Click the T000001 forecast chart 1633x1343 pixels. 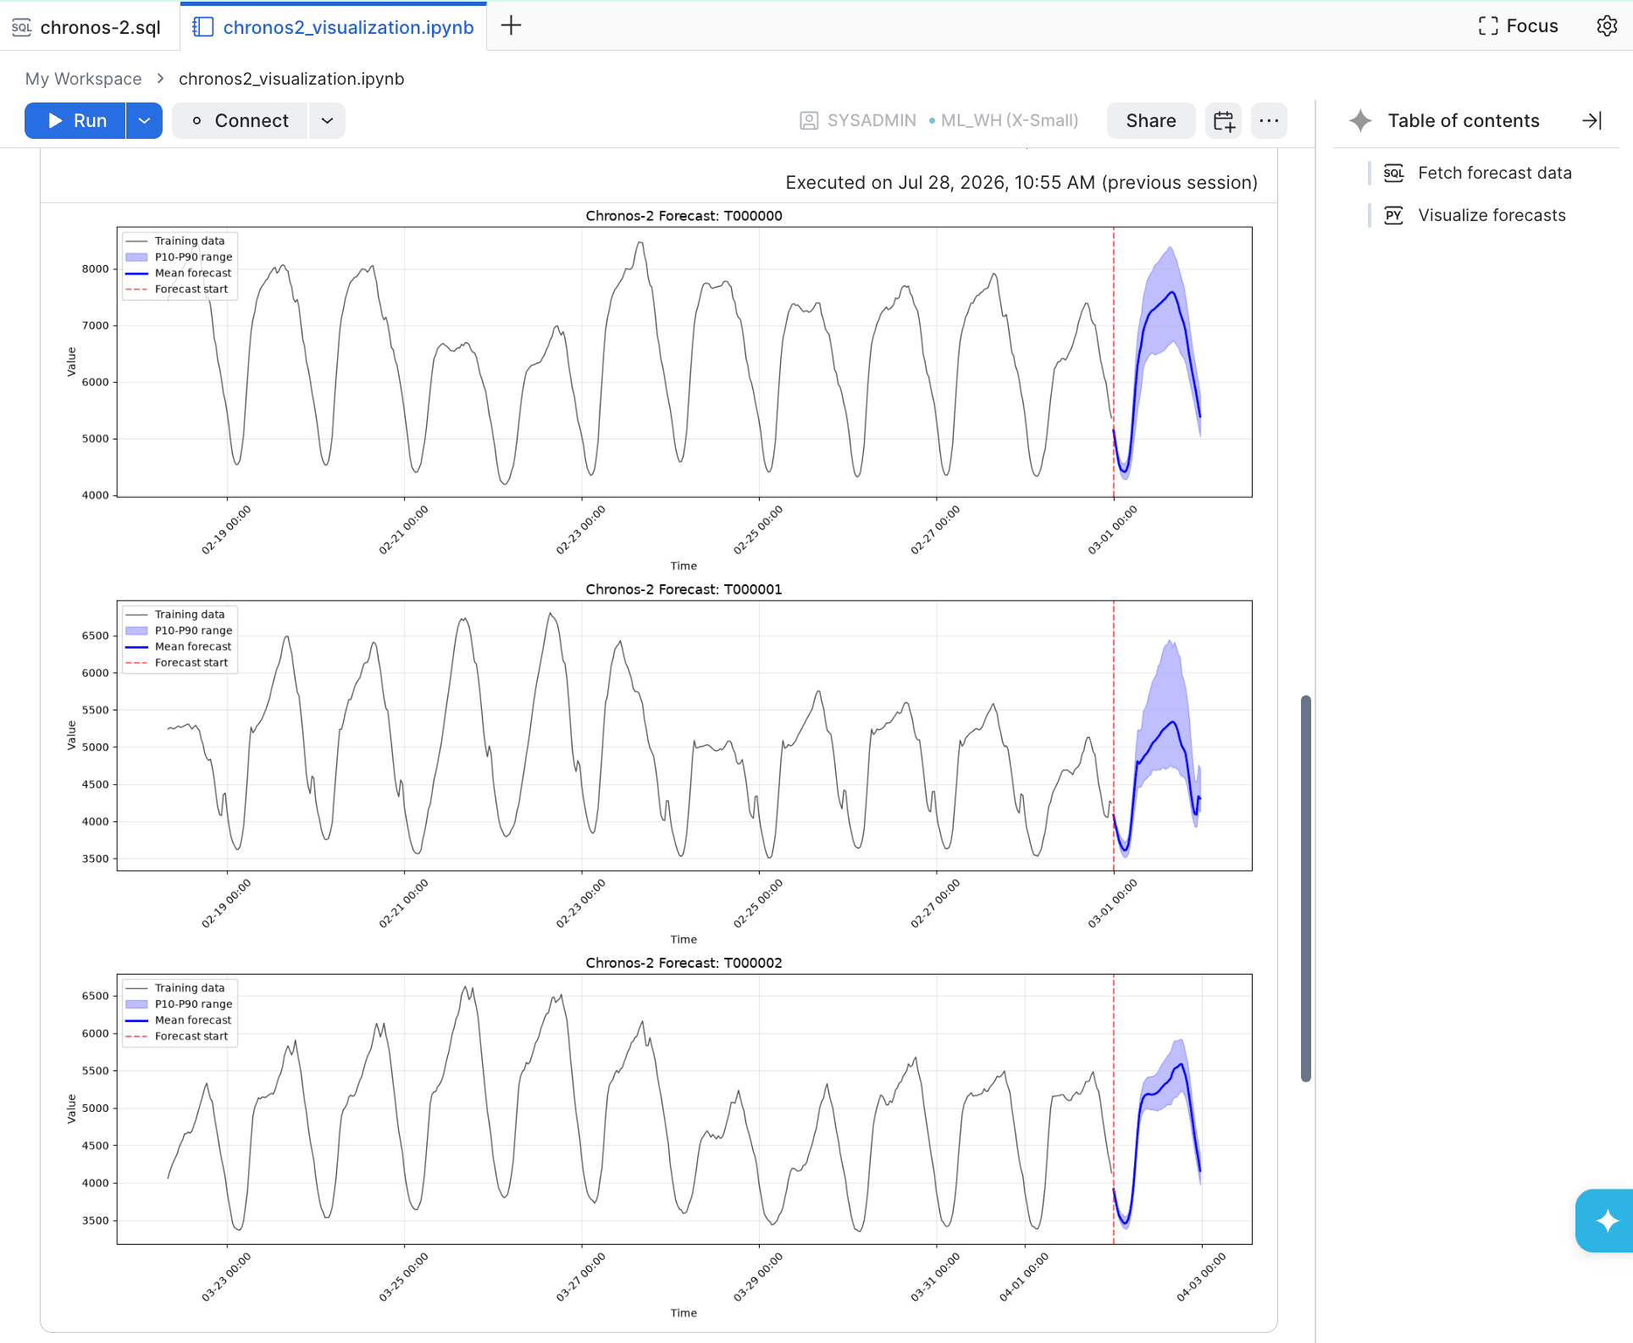(684, 735)
